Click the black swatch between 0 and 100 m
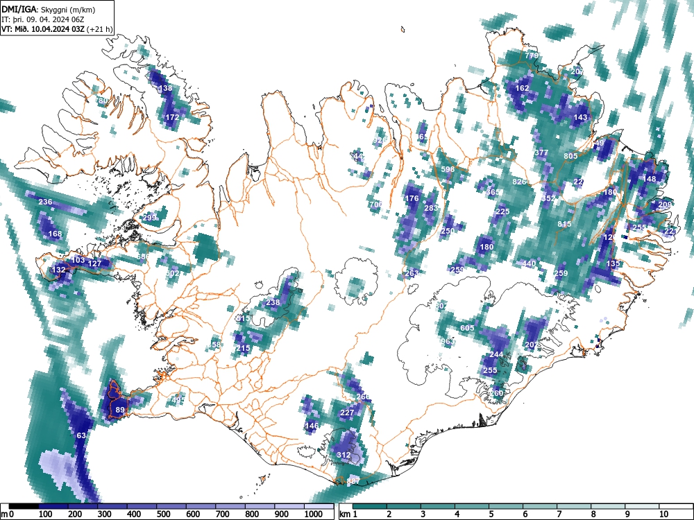694x520 pixels. click(x=24, y=506)
